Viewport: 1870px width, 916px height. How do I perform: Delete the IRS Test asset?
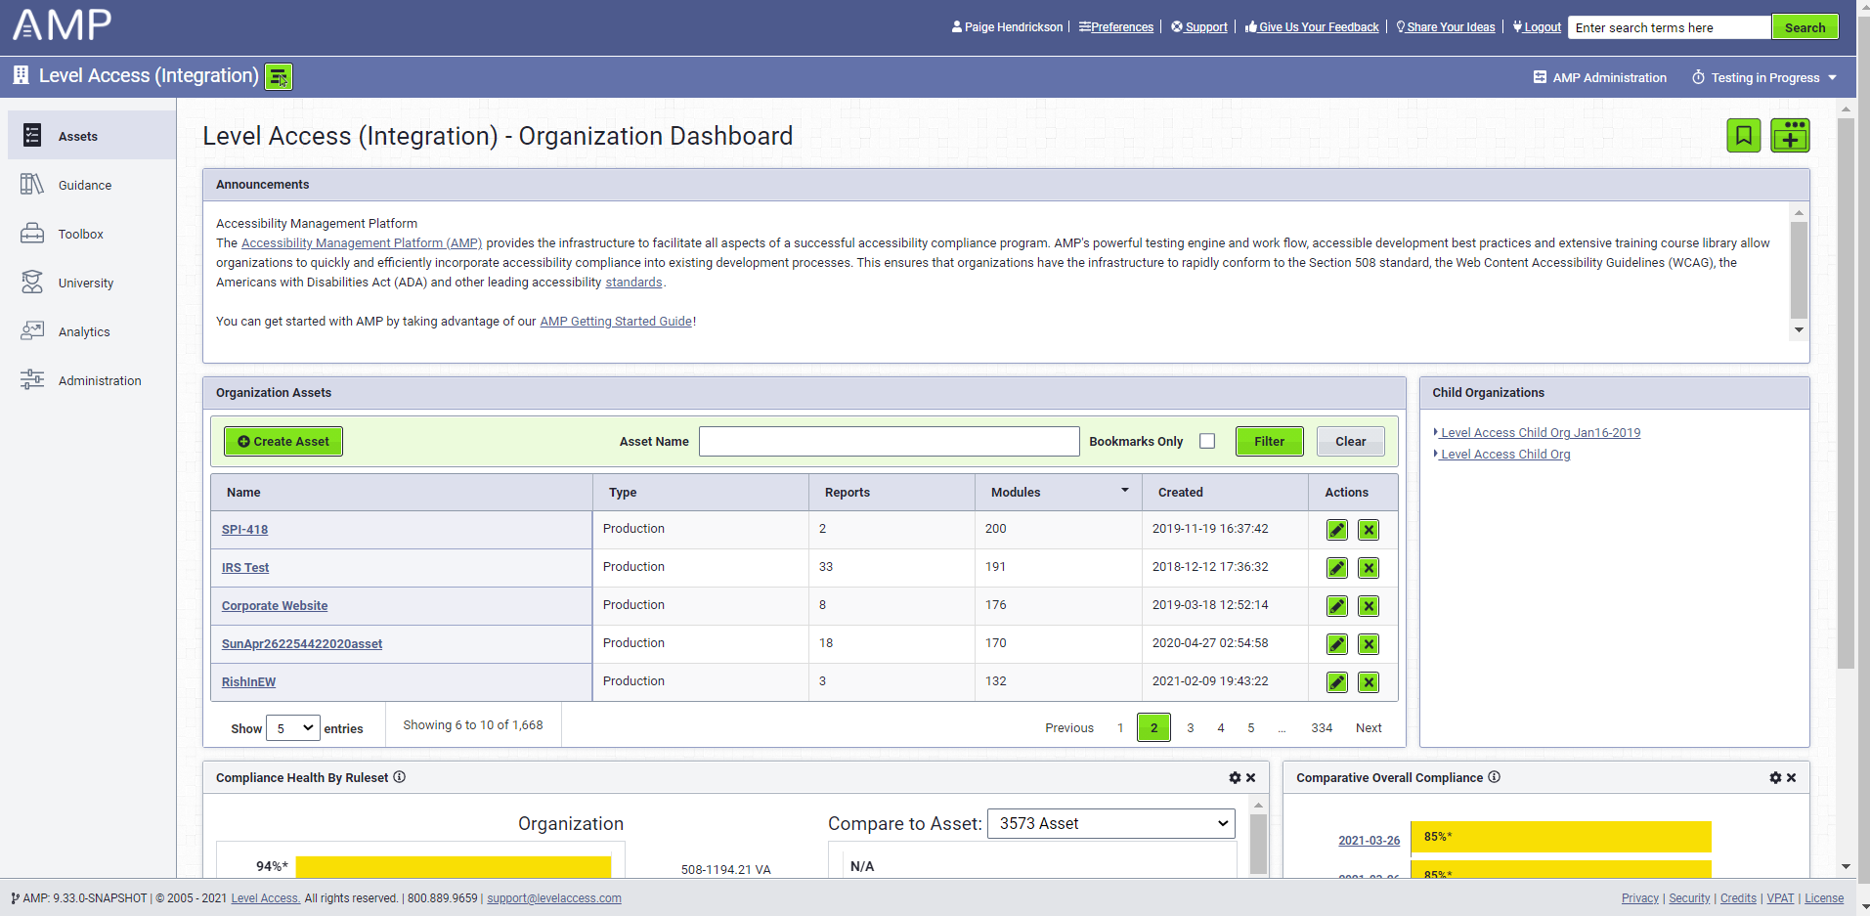[x=1369, y=568]
